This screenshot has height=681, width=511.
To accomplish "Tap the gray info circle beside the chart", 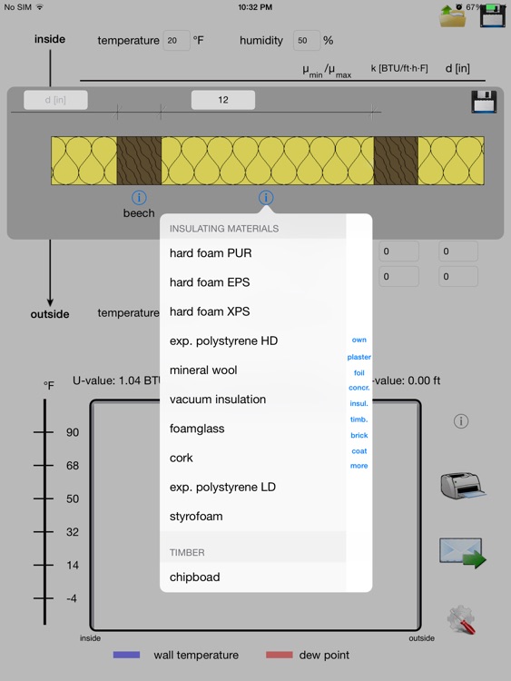I will tap(461, 420).
